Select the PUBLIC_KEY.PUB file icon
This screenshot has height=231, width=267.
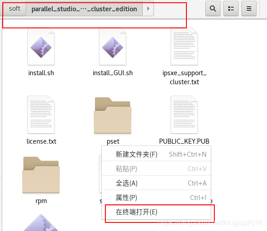(x=184, y=115)
